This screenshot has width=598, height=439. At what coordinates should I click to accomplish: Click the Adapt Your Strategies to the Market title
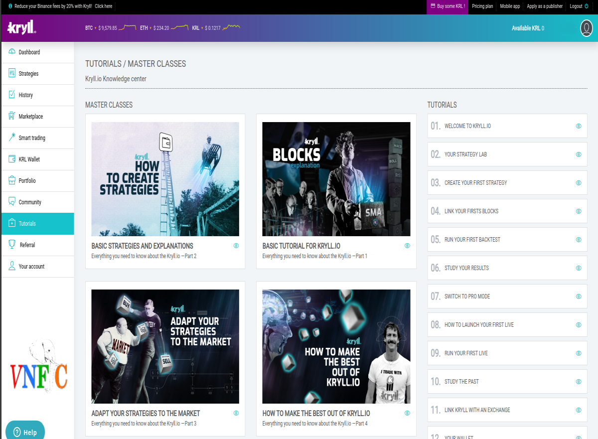pos(146,413)
